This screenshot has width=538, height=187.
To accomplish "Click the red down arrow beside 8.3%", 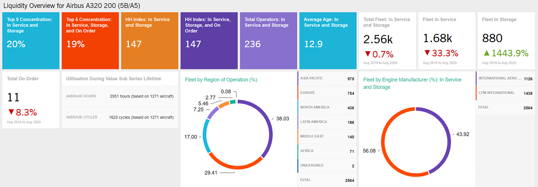I will 11,112.
